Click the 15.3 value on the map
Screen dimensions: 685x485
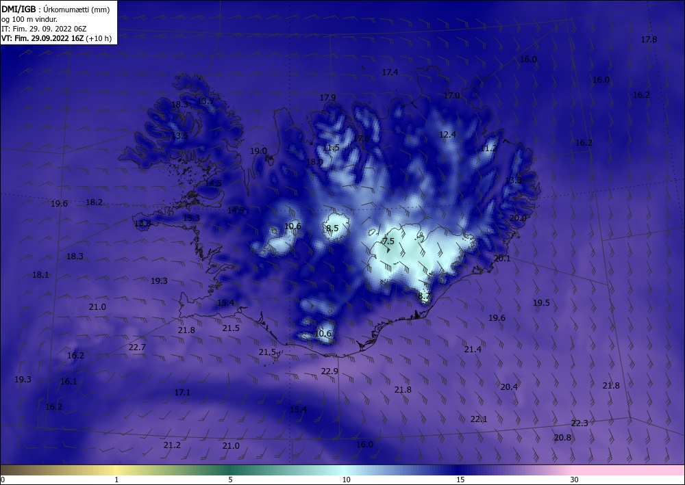(x=191, y=218)
